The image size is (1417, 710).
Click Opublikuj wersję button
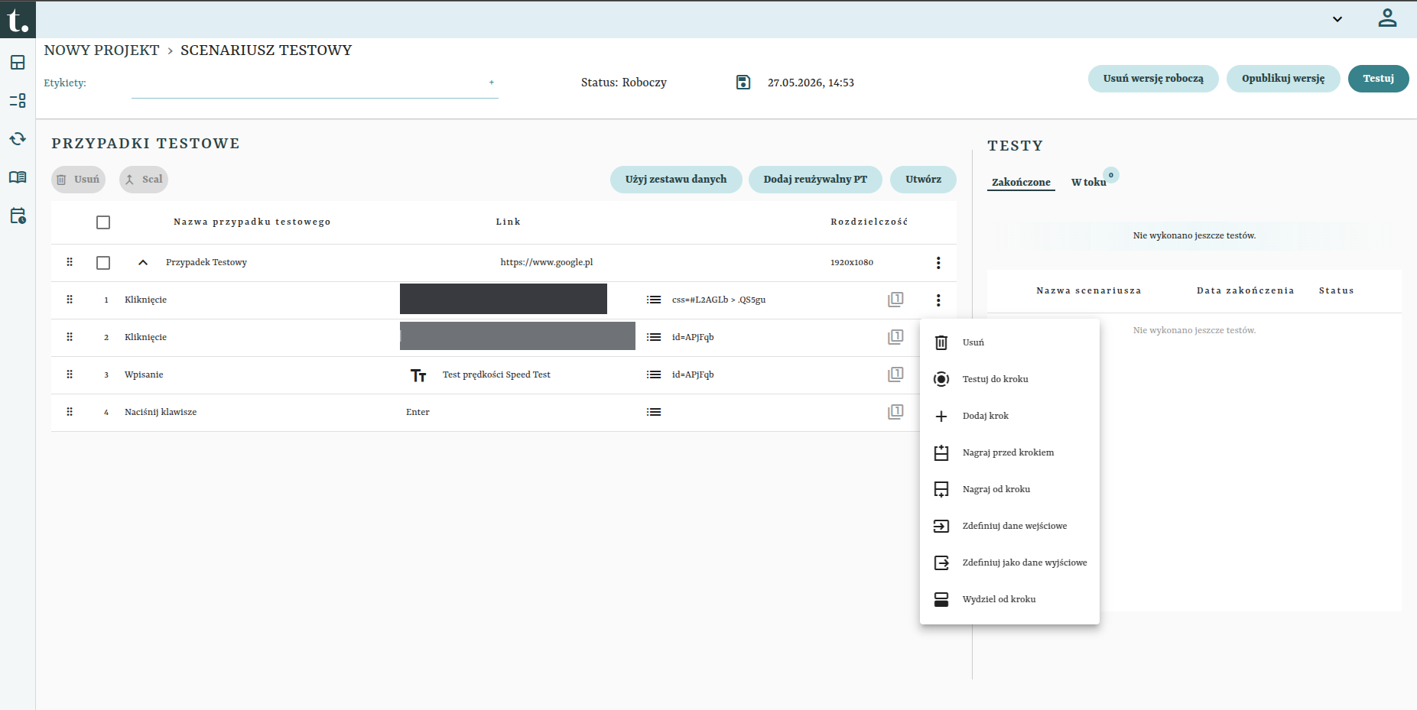point(1283,79)
